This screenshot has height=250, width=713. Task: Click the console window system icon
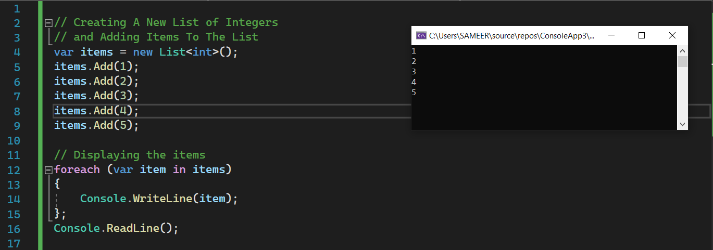(421, 36)
